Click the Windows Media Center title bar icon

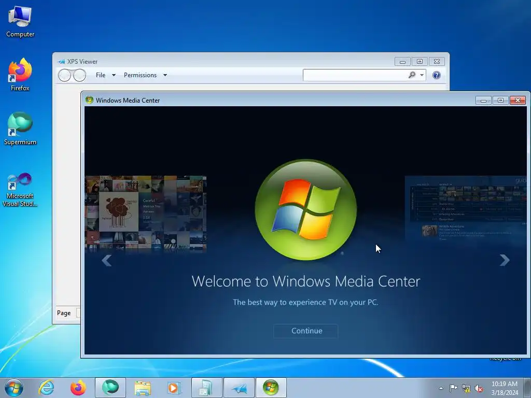click(89, 100)
